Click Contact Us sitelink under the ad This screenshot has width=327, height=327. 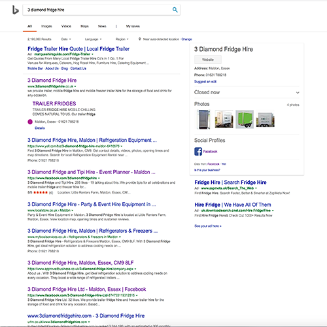click(78, 69)
